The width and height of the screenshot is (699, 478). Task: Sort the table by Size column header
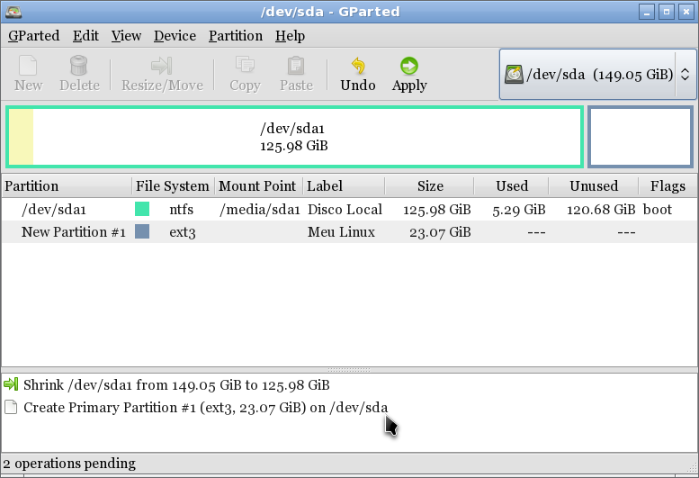[430, 186]
